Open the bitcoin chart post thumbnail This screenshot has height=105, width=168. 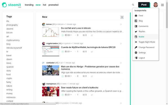(51, 32)
